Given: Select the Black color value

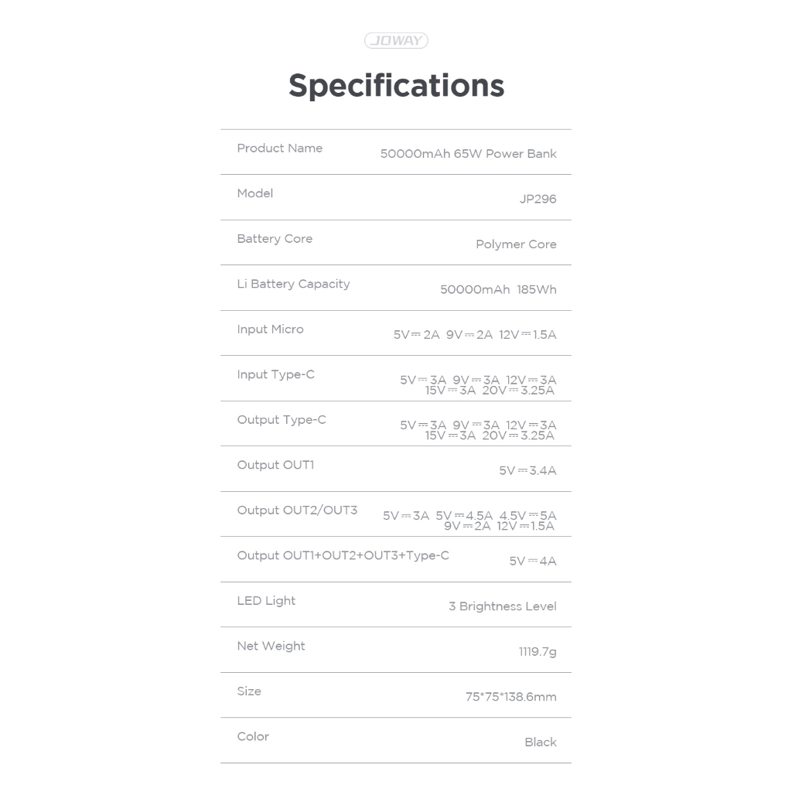Looking at the screenshot, I should click(540, 742).
